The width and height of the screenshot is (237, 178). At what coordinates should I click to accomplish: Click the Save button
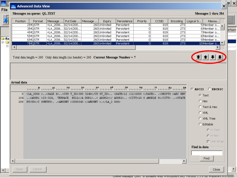click(20, 169)
